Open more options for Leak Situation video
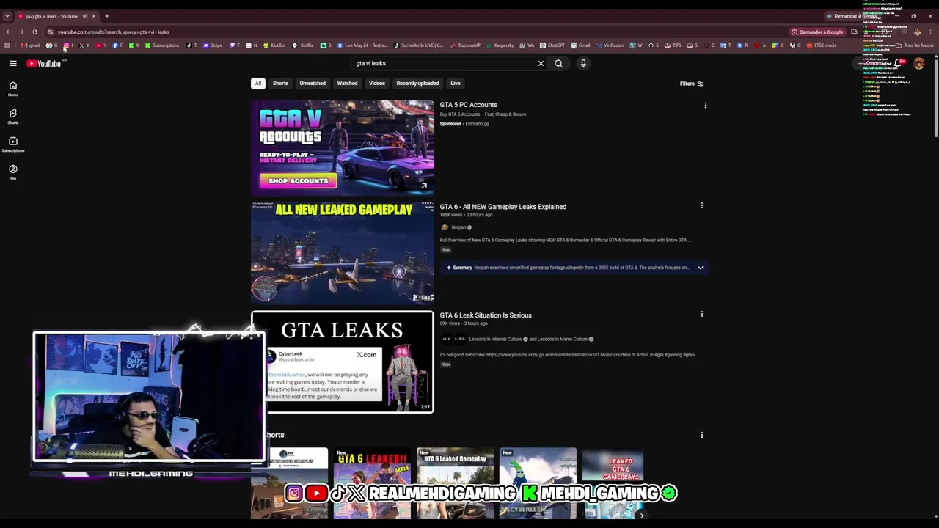 (702, 315)
